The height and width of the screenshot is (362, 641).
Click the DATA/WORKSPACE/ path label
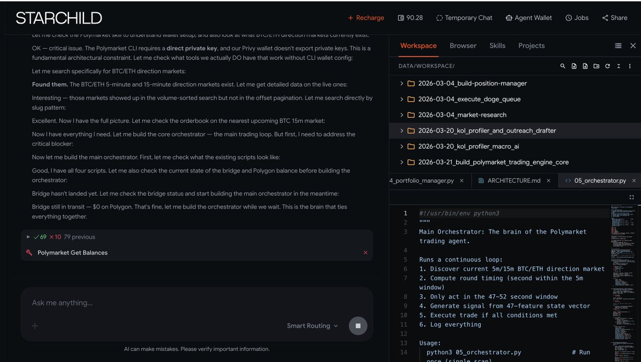pos(426,66)
